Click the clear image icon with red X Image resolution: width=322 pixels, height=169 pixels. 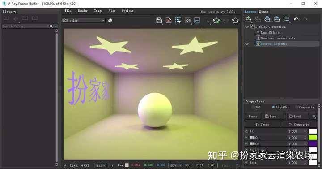click(169, 21)
